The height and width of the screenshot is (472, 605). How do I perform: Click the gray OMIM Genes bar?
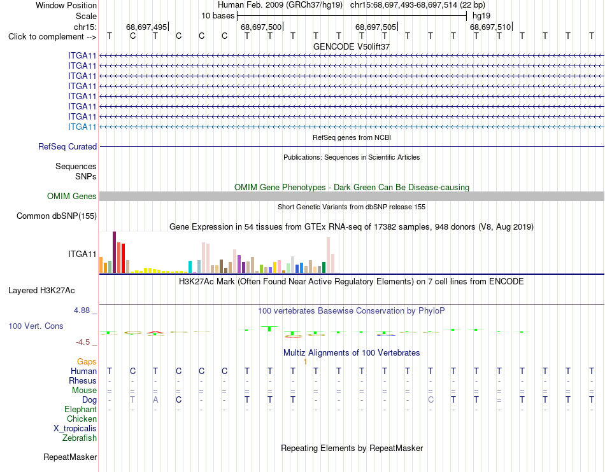352,196
